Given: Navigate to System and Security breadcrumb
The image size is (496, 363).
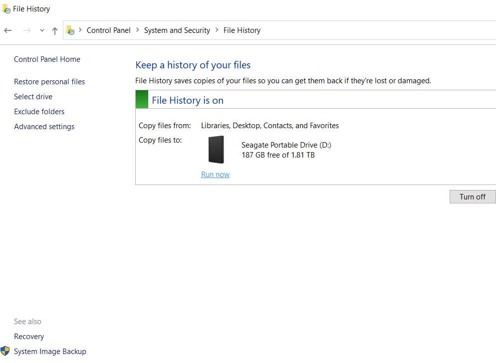Looking at the screenshot, I should 177,30.
